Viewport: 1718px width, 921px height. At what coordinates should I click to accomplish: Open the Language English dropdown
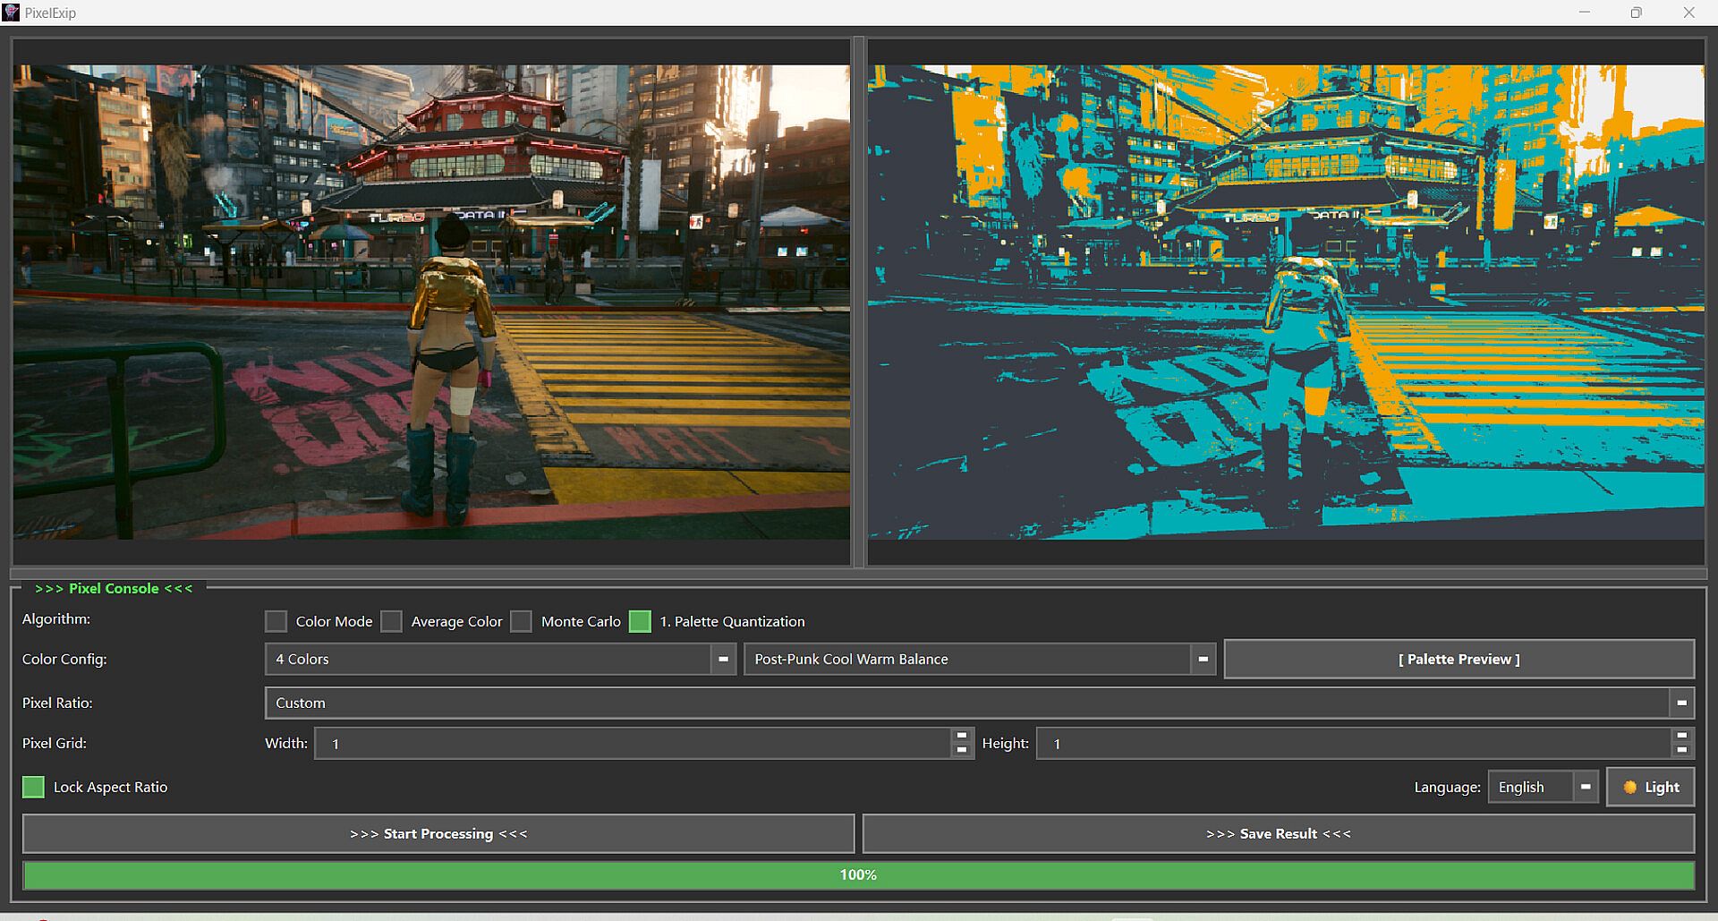[x=1543, y=788]
